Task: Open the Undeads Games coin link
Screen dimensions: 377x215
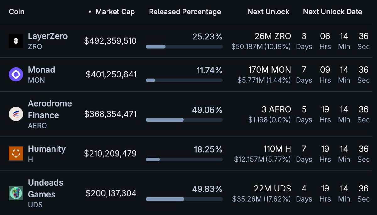Action: pyautogui.click(x=46, y=188)
